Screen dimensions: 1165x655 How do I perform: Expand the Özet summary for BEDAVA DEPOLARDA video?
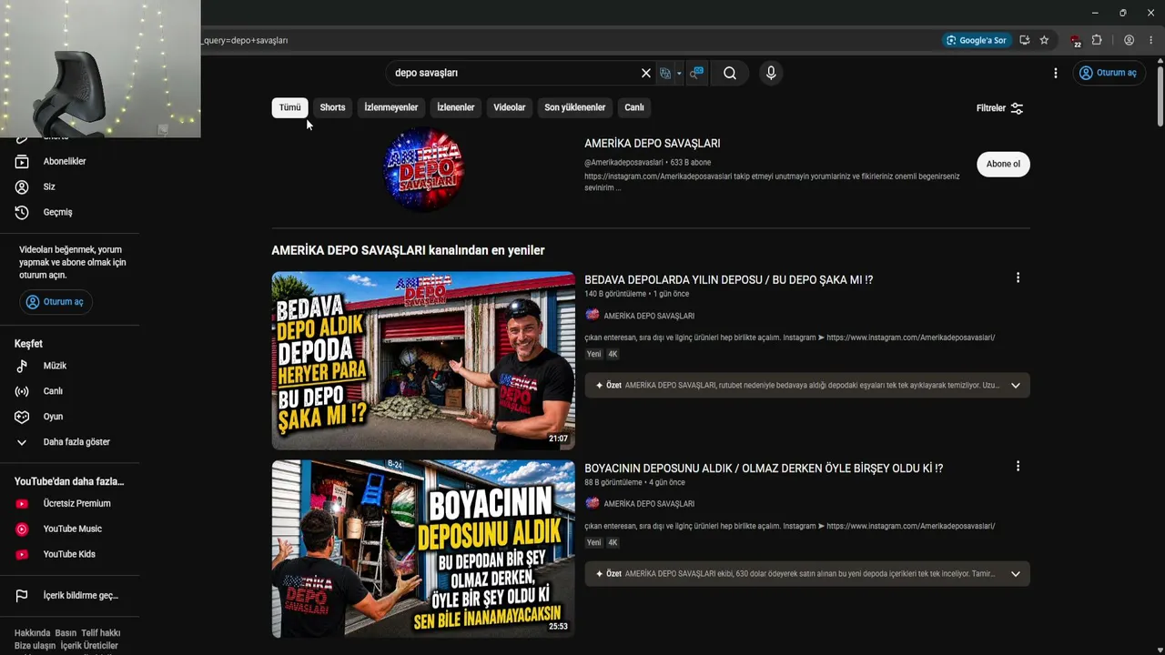click(1015, 386)
